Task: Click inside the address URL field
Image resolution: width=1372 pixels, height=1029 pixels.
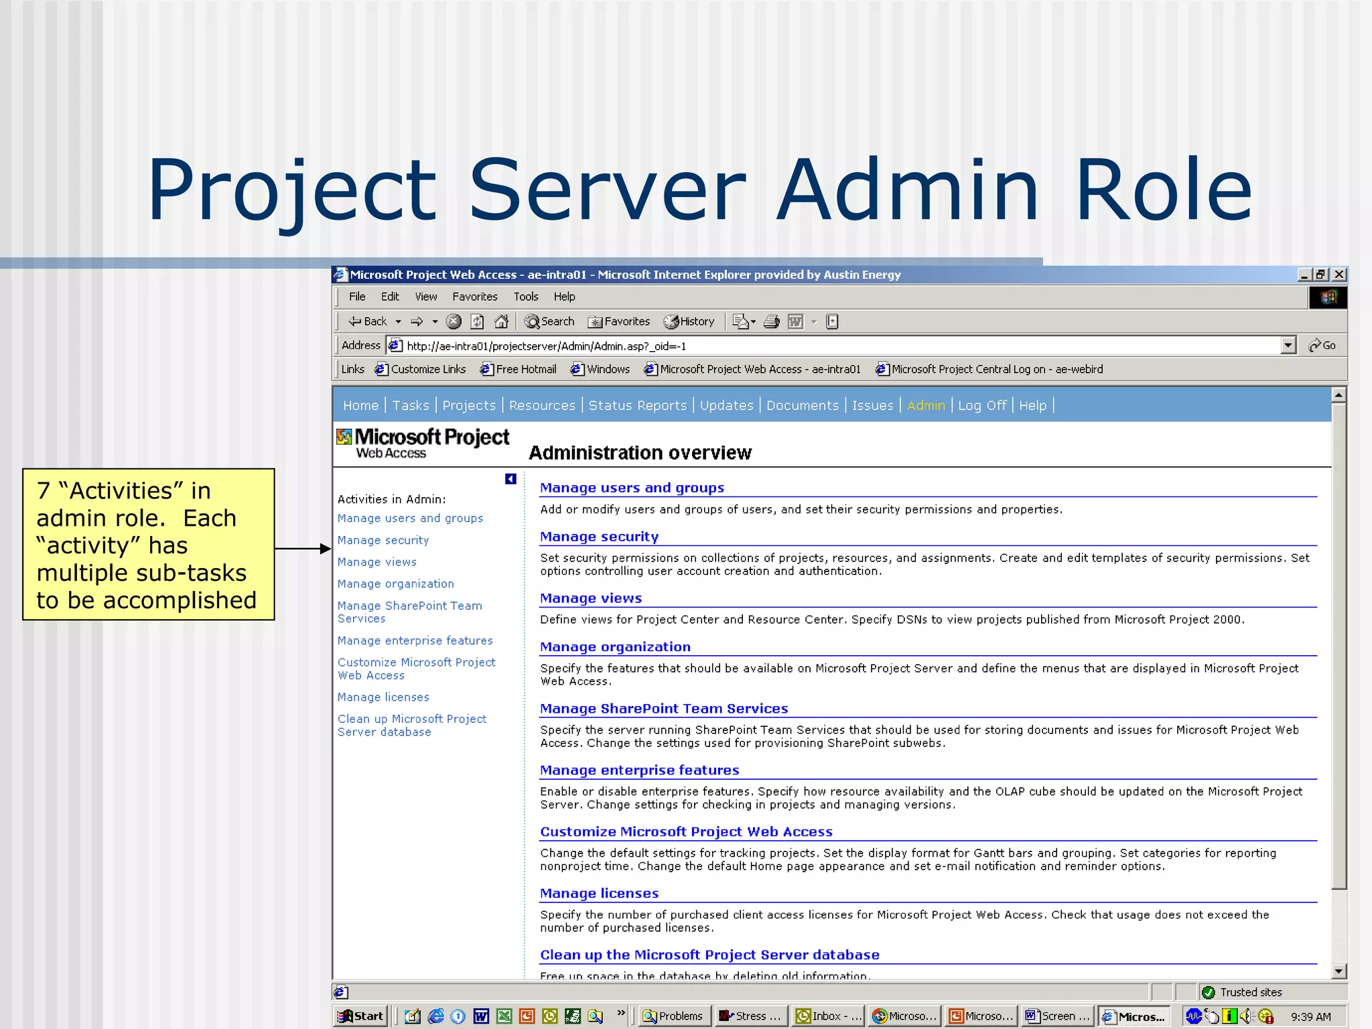Action: click(x=804, y=346)
